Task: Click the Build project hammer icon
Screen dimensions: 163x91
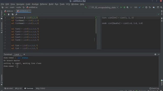Action: 86,7
